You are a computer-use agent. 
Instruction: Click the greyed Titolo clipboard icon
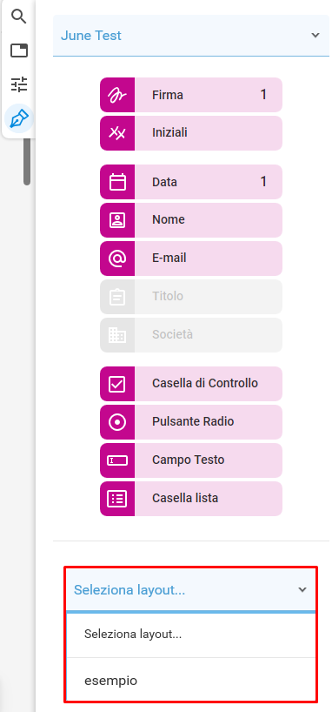point(117,297)
